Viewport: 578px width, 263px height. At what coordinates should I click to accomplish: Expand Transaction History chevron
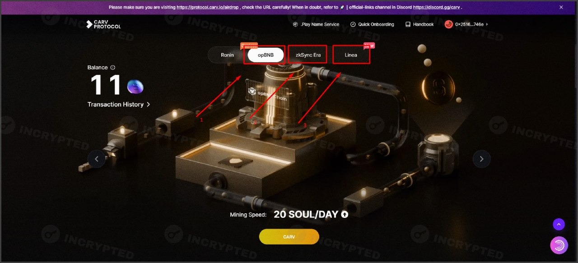pyautogui.click(x=148, y=104)
